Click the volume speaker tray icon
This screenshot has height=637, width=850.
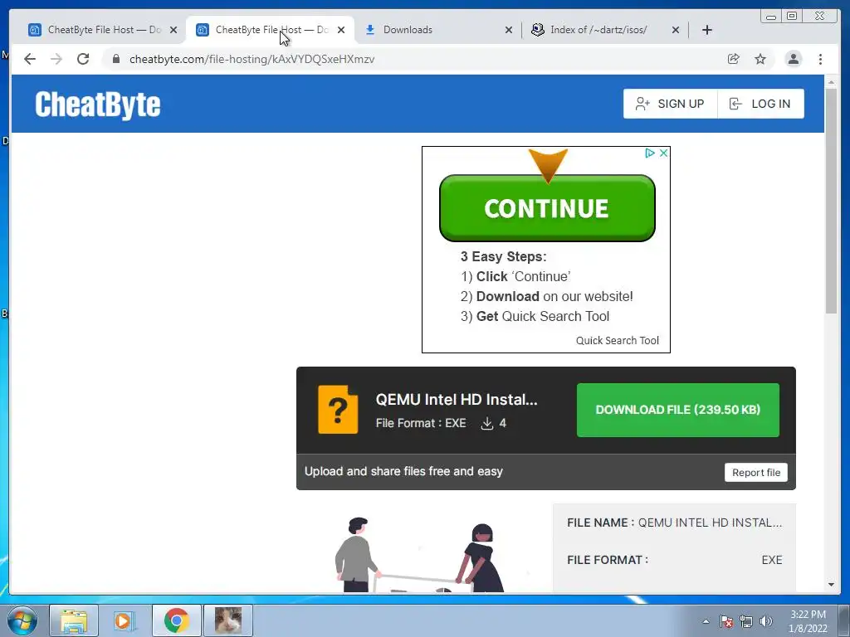[x=766, y=621]
